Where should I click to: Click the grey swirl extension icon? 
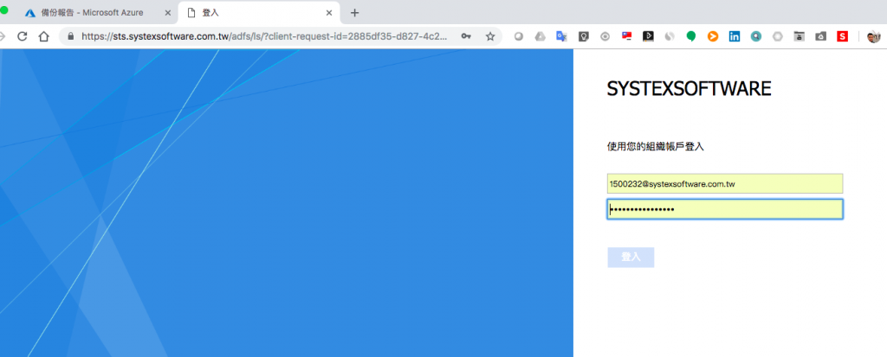[670, 36]
